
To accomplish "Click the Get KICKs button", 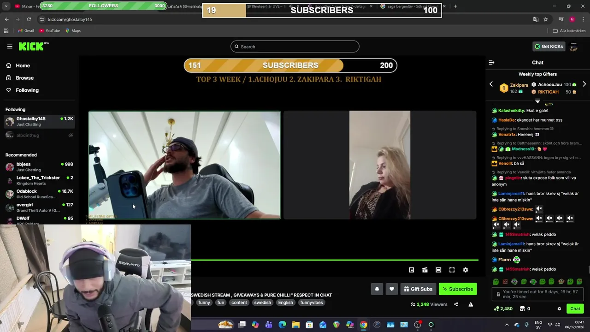I will pyautogui.click(x=549, y=47).
